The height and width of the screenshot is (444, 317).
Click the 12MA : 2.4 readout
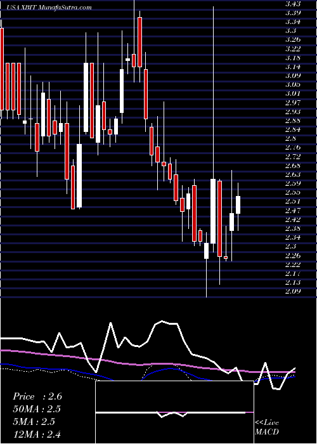[x=37, y=434]
